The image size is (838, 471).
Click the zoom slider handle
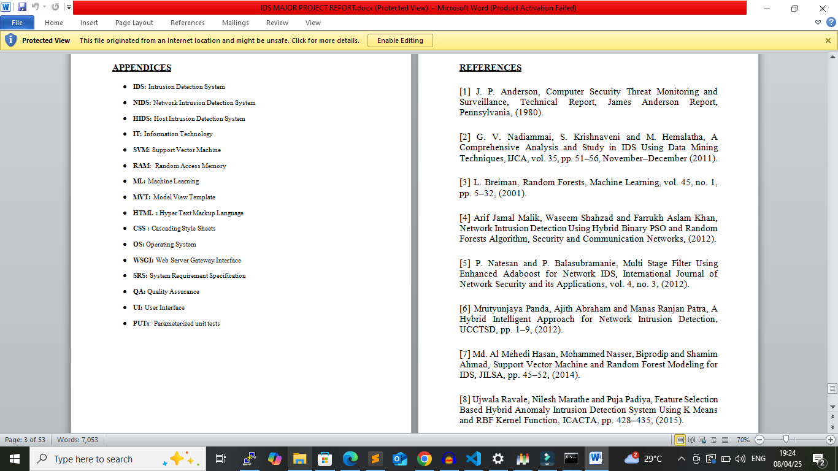tap(786, 440)
